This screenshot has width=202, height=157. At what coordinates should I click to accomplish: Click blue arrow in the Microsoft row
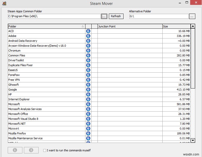88,104
